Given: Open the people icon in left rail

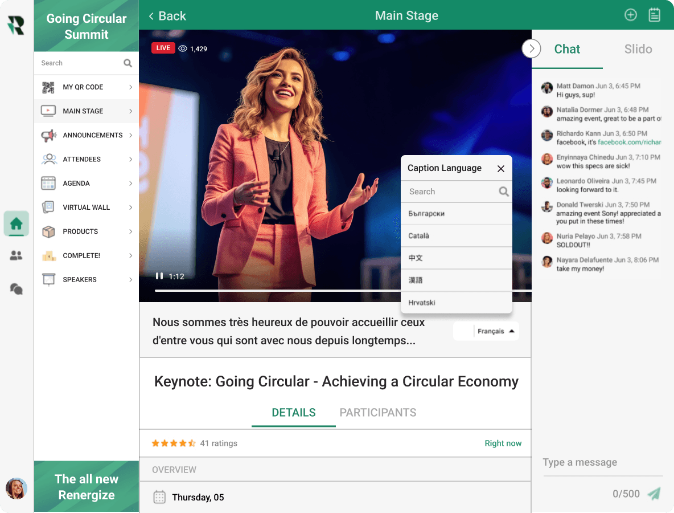Looking at the screenshot, I should [17, 255].
